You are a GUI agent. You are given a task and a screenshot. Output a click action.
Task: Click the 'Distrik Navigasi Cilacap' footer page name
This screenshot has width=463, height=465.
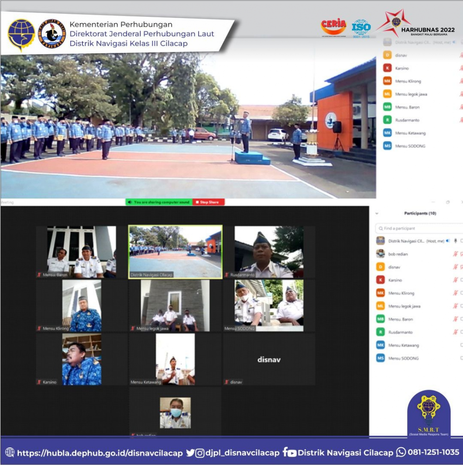pos(345,453)
